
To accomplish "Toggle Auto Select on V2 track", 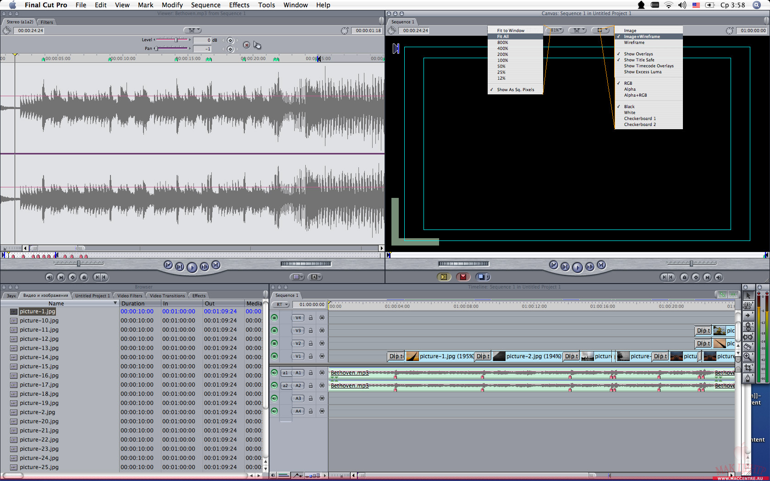I will (x=322, y=343).
